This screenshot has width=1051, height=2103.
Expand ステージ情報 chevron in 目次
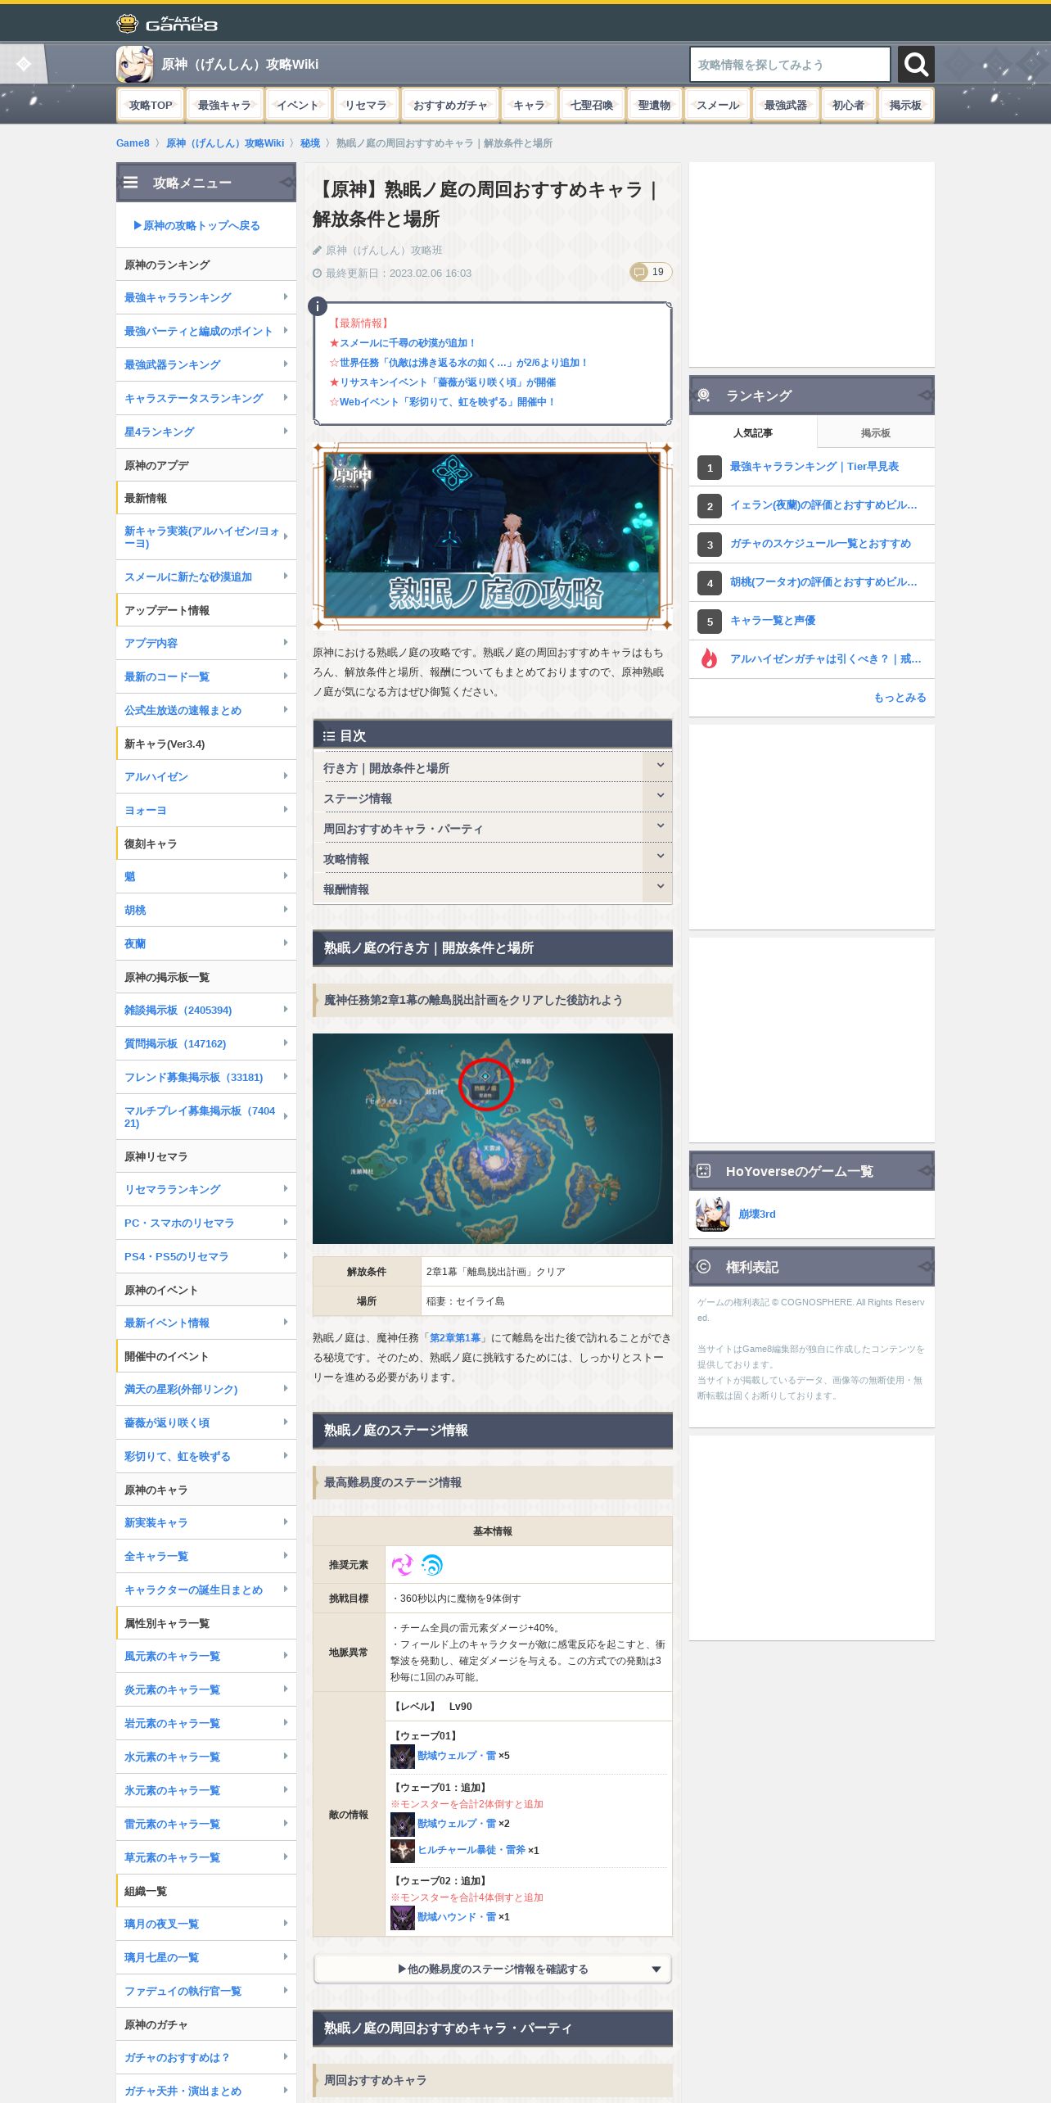(x=659, y=797)
